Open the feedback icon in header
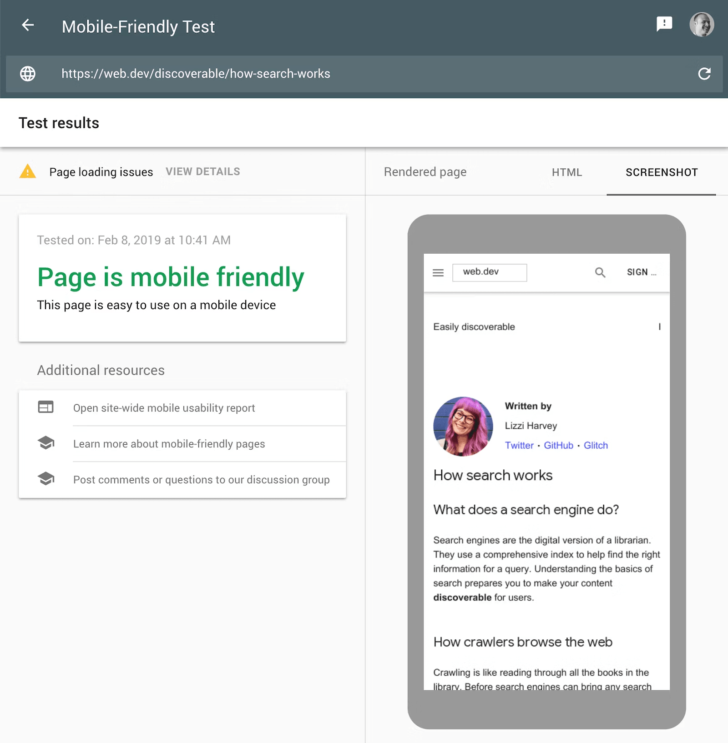Viewport: 728px width, 743px height. [664, 24]
